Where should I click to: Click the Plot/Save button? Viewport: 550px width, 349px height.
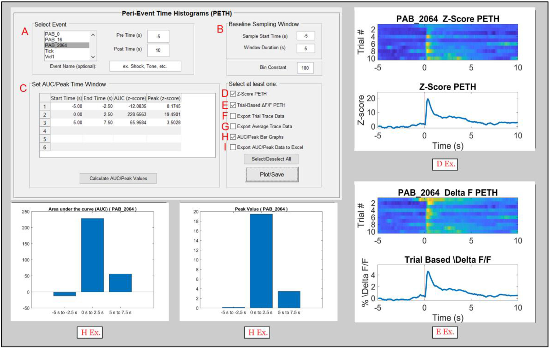[272, 175]
